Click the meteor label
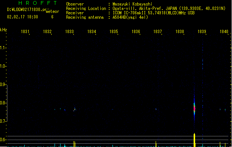This screenshot has width=232, height=147. point(52,11)
